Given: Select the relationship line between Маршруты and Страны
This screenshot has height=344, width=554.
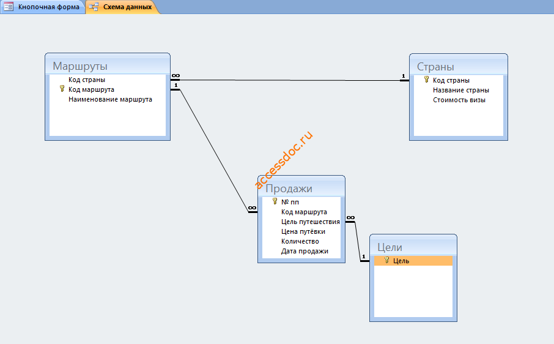Looking at the screenshot, I should [x=290, y=80].
